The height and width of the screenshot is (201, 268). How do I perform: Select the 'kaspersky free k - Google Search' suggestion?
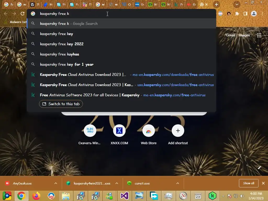(121, 24)
